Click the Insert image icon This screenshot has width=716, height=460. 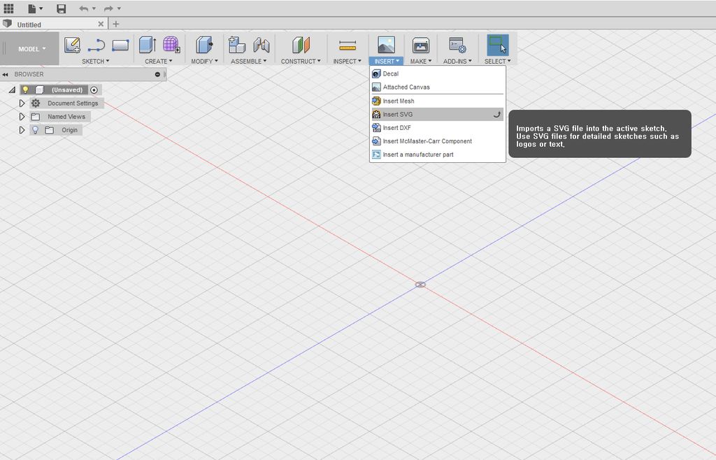click(x=386, y=45)
